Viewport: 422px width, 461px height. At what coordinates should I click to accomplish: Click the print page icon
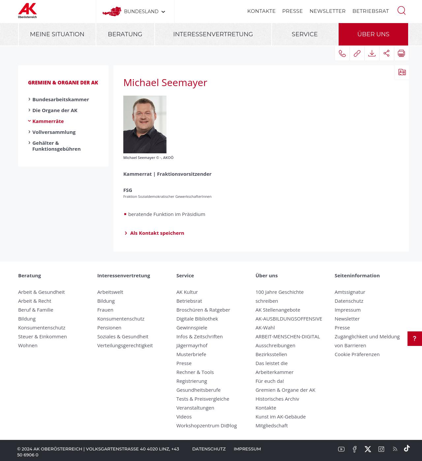pyautogui.click(x=402, y=53)
